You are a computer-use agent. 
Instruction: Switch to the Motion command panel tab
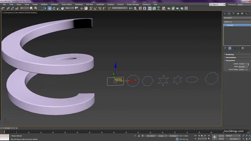[x=238, y=14]
